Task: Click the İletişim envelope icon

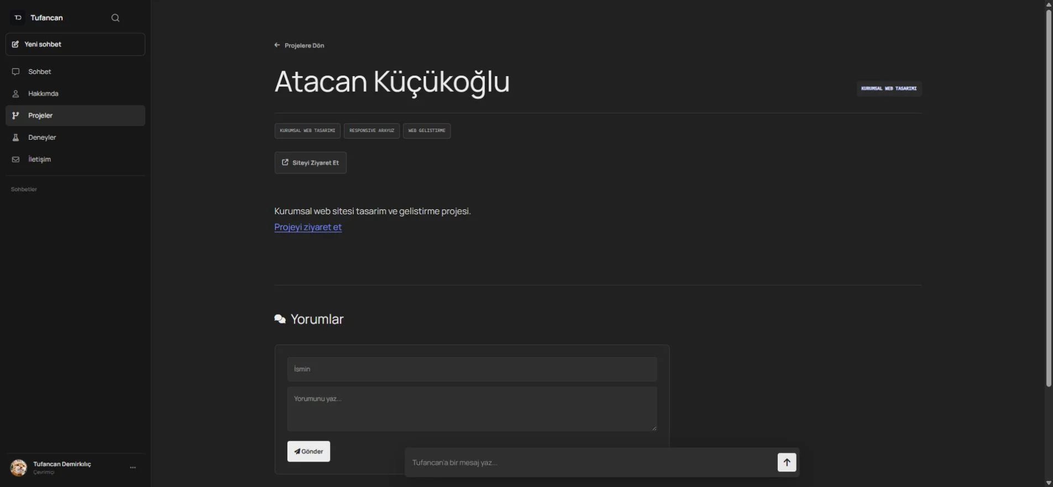Action: pyautogui.click(x=15, y=160)
